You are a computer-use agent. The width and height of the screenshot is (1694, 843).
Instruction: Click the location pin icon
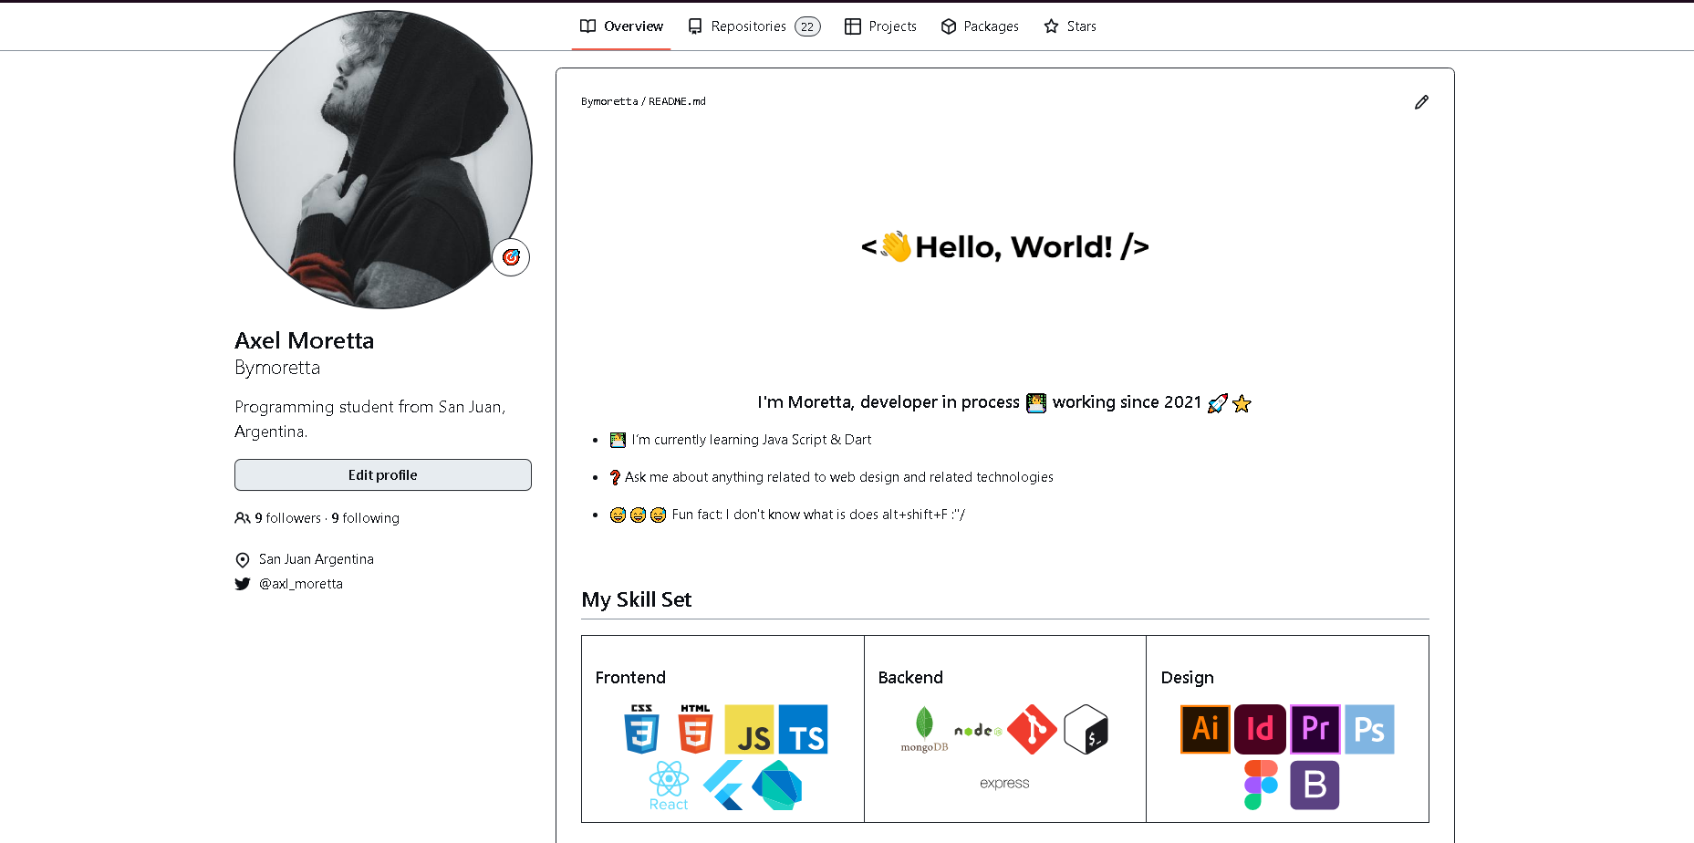click(x=243, y=559)
